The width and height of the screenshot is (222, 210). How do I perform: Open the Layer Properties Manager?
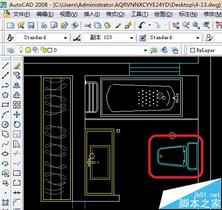pos(11,50)
